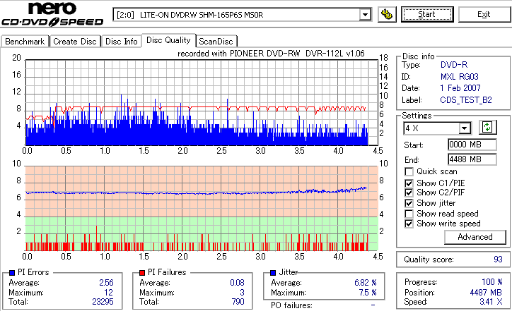Click the Nero CD-DVD Speed logo
The image size is (512, 311).
coord(52,14)
